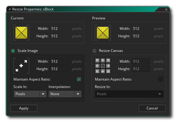This screenshot has height=122, width=176.
Task: Click the Scale Image Width field
Action: click(59, 61)
